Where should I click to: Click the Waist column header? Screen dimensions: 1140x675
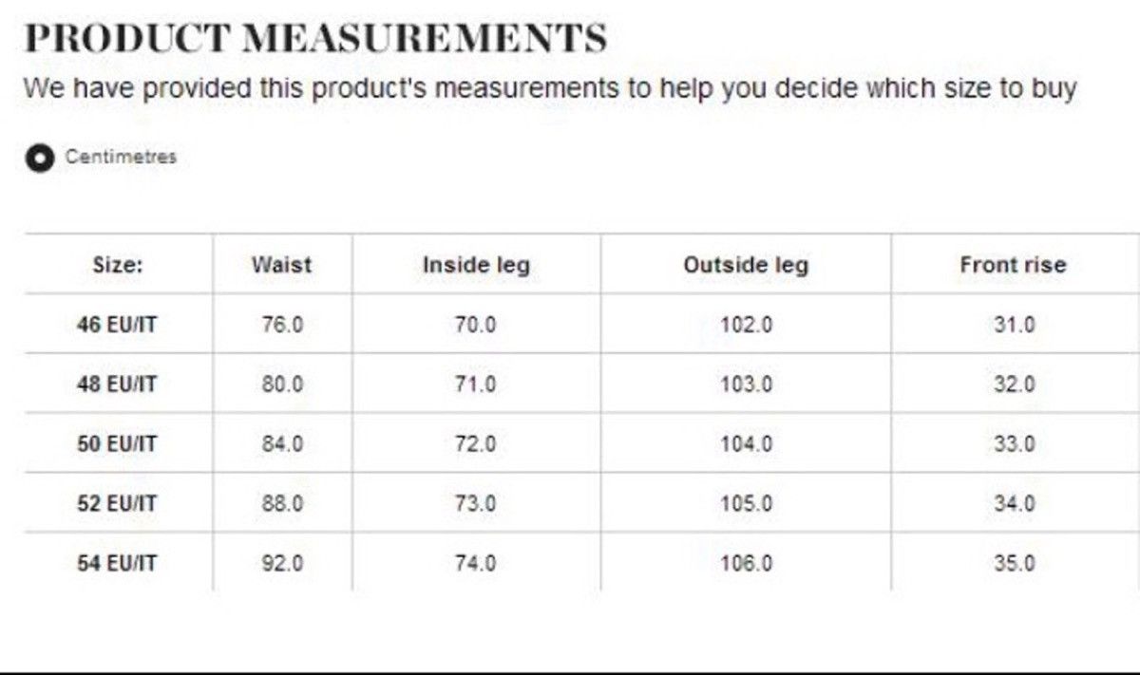[x=281, y=265]
